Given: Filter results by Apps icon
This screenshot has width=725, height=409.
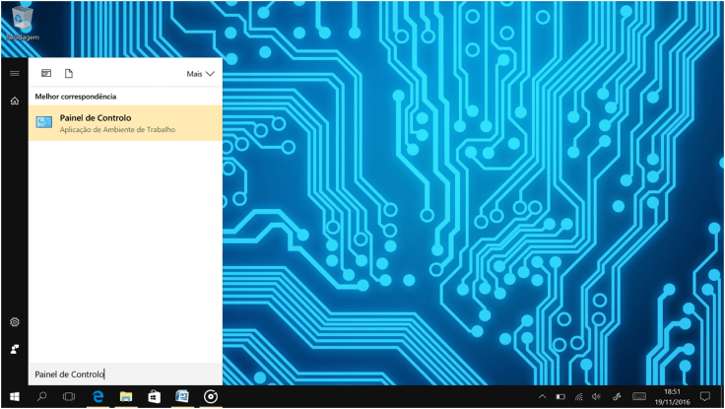Looking at the screenshot, I should click(45, 74).
